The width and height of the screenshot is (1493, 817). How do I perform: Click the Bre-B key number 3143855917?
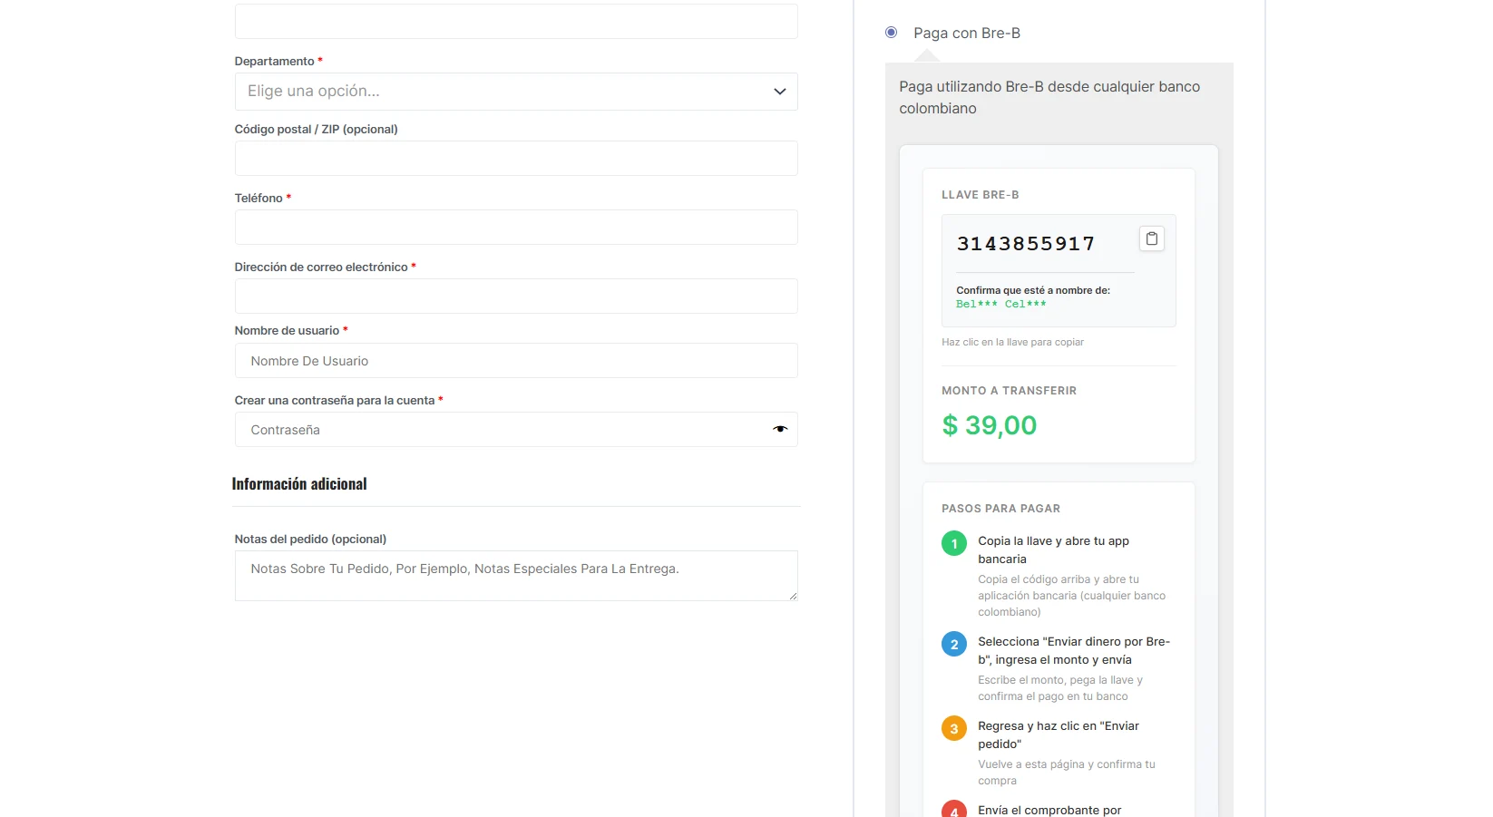pos(1025,244)
